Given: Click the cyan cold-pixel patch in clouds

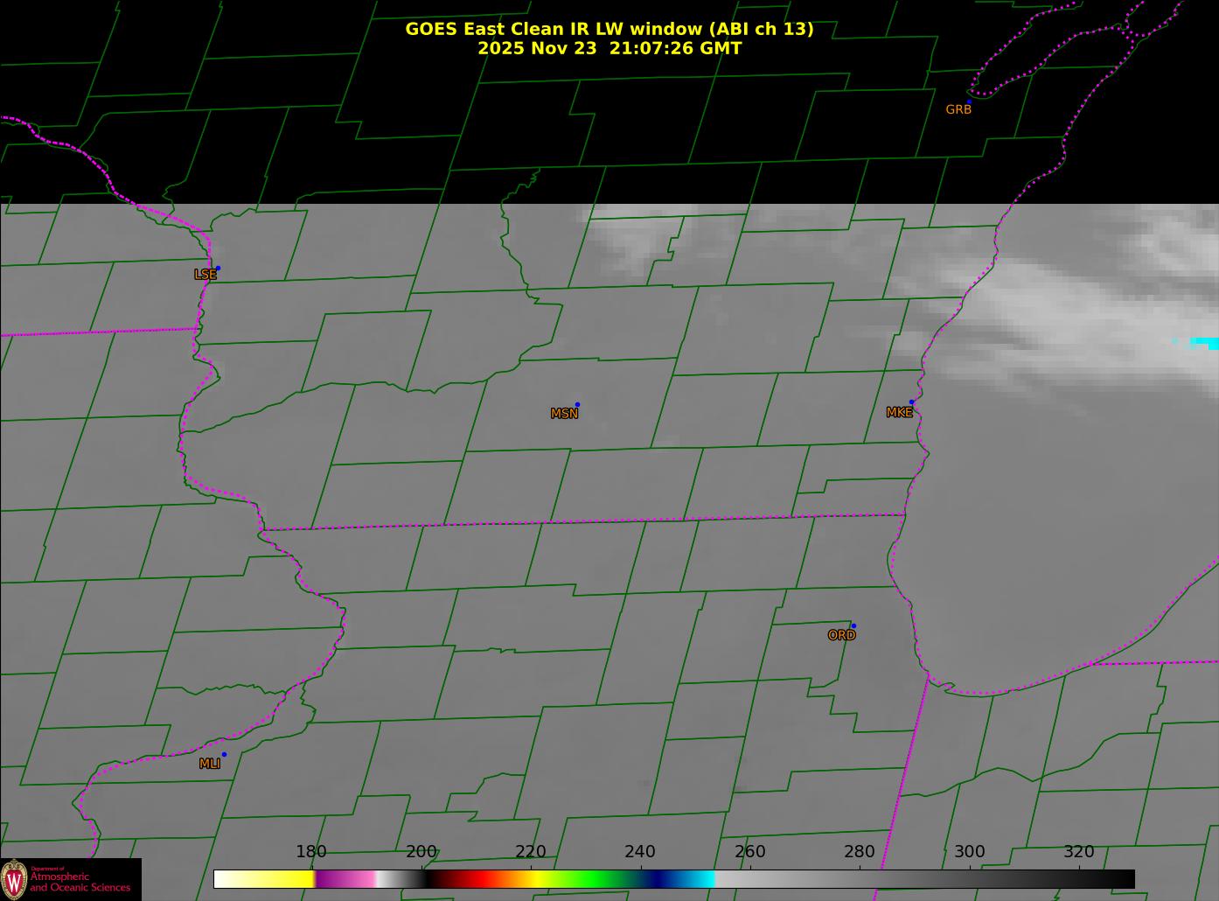Looking at the screenshot, I should click(1206, 343).
